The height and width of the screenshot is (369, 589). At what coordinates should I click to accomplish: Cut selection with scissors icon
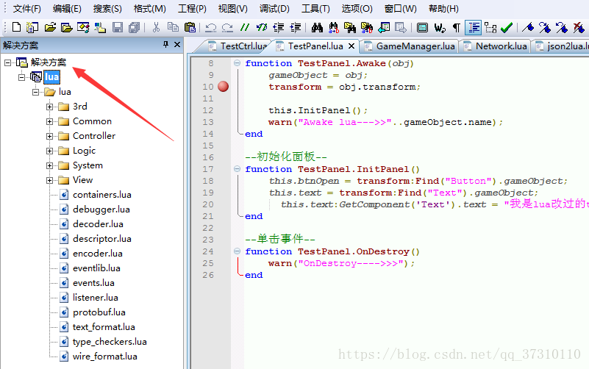coord(157,27)
